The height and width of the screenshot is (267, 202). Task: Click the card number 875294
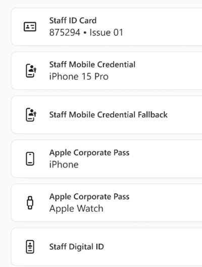point(65,32)
